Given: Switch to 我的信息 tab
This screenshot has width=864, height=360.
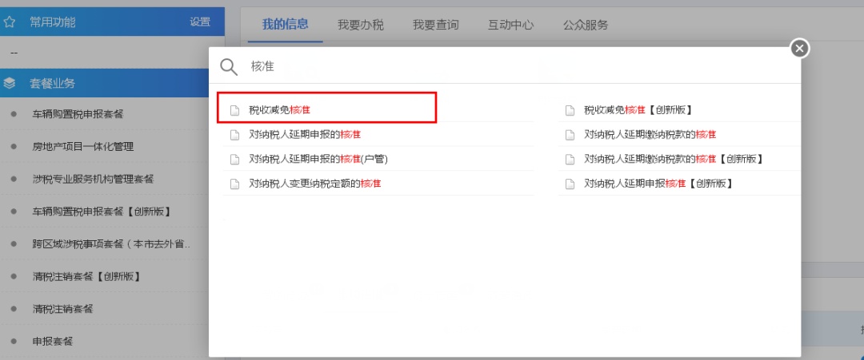Looking at the screenshot, I should tap(285, 24).
